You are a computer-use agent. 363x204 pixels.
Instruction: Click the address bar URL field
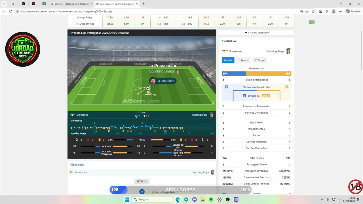[x=159, y=11]
